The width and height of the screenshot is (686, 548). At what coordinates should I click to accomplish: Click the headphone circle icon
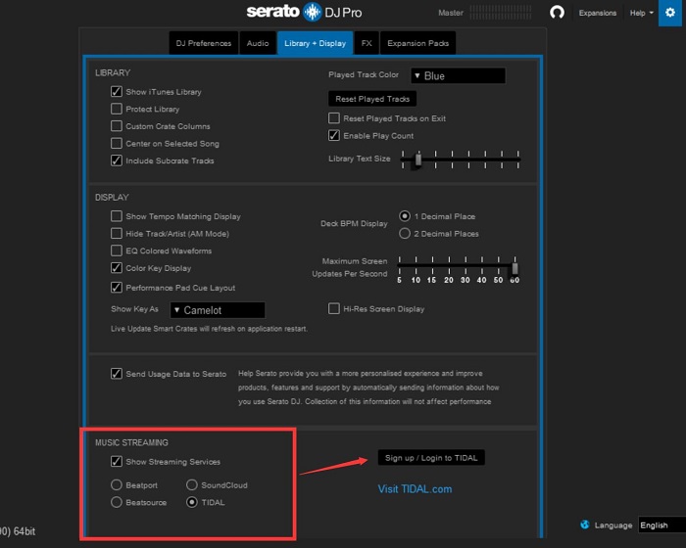557,13
